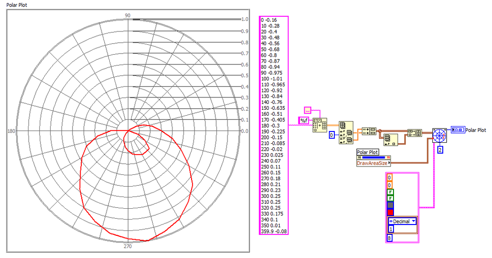Image resolution: width=492 pixels, height=258 pixels.
Task: Click the Polar Plot indicator label on diagram
Action: pos(476,130)
